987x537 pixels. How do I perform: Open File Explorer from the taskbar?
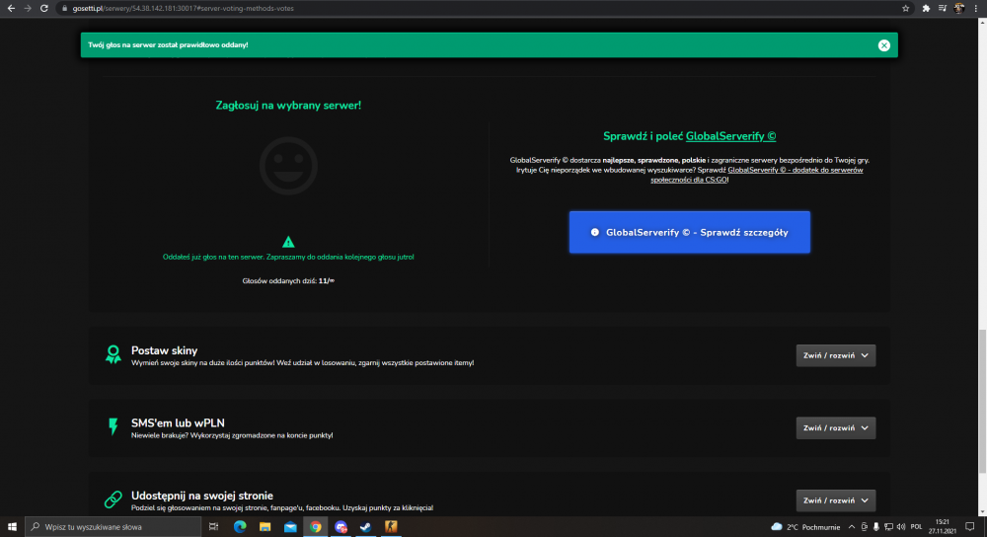point(265,526)
